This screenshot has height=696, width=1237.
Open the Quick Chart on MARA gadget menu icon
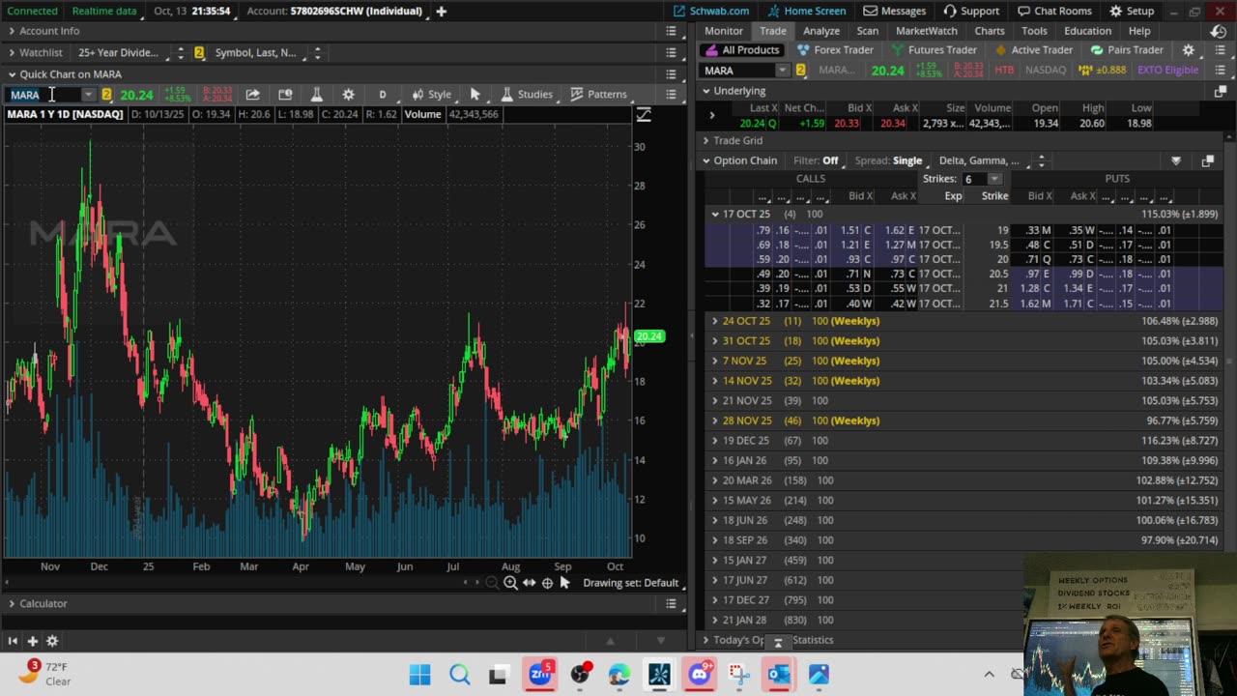click(671, 74)
